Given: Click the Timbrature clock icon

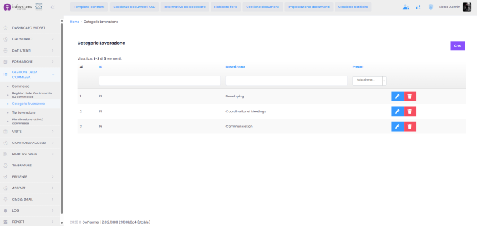Looking at the screenshot, I should point(6,166).
